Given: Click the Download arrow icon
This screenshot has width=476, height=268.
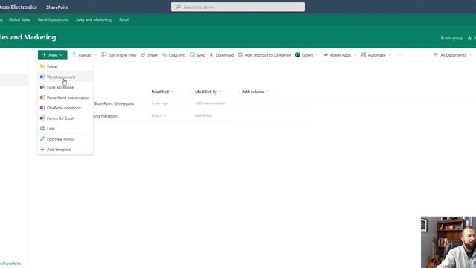Looking at the screenshot, I should click(211, 54).
